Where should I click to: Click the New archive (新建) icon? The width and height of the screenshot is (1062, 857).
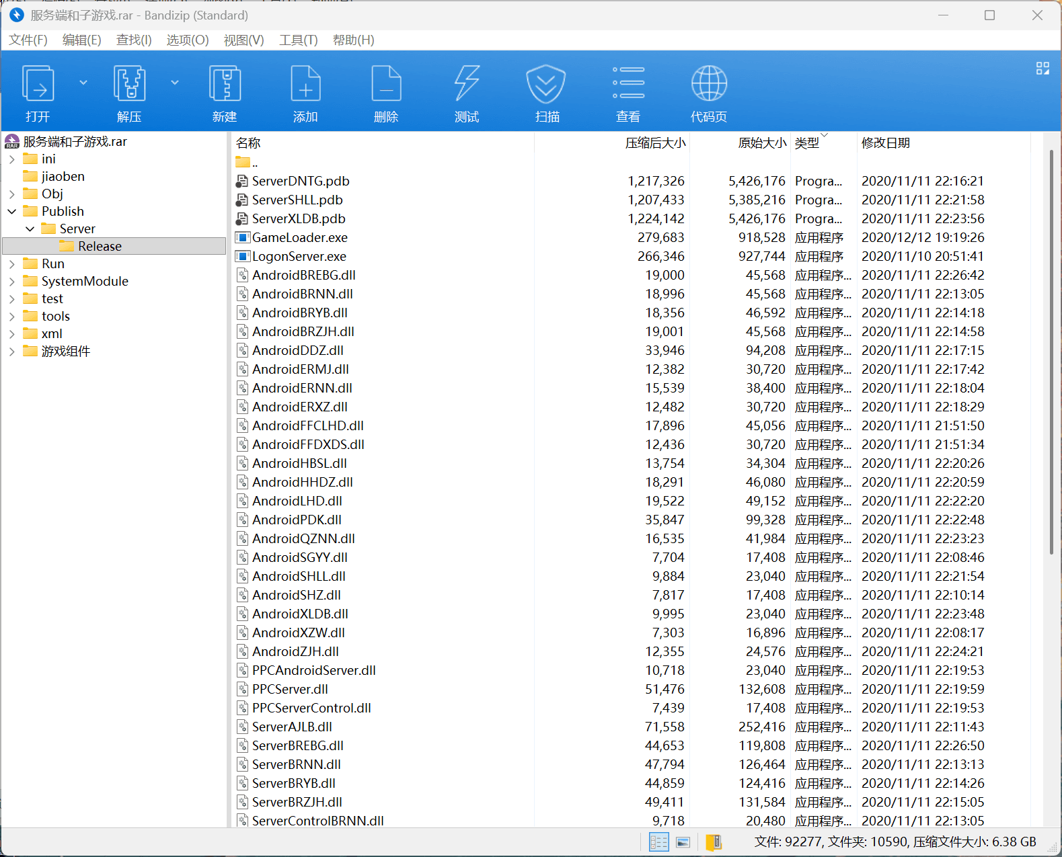(225, 84)
